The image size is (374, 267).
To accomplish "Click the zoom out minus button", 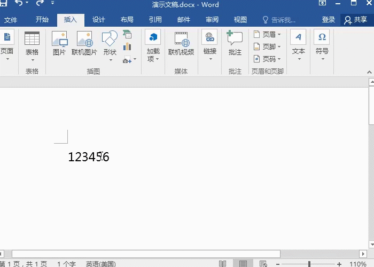I will click(x=278, y=264).
